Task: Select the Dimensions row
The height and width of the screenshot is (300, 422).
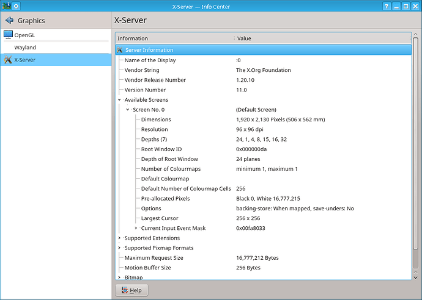Action: (x=264, y=120)
